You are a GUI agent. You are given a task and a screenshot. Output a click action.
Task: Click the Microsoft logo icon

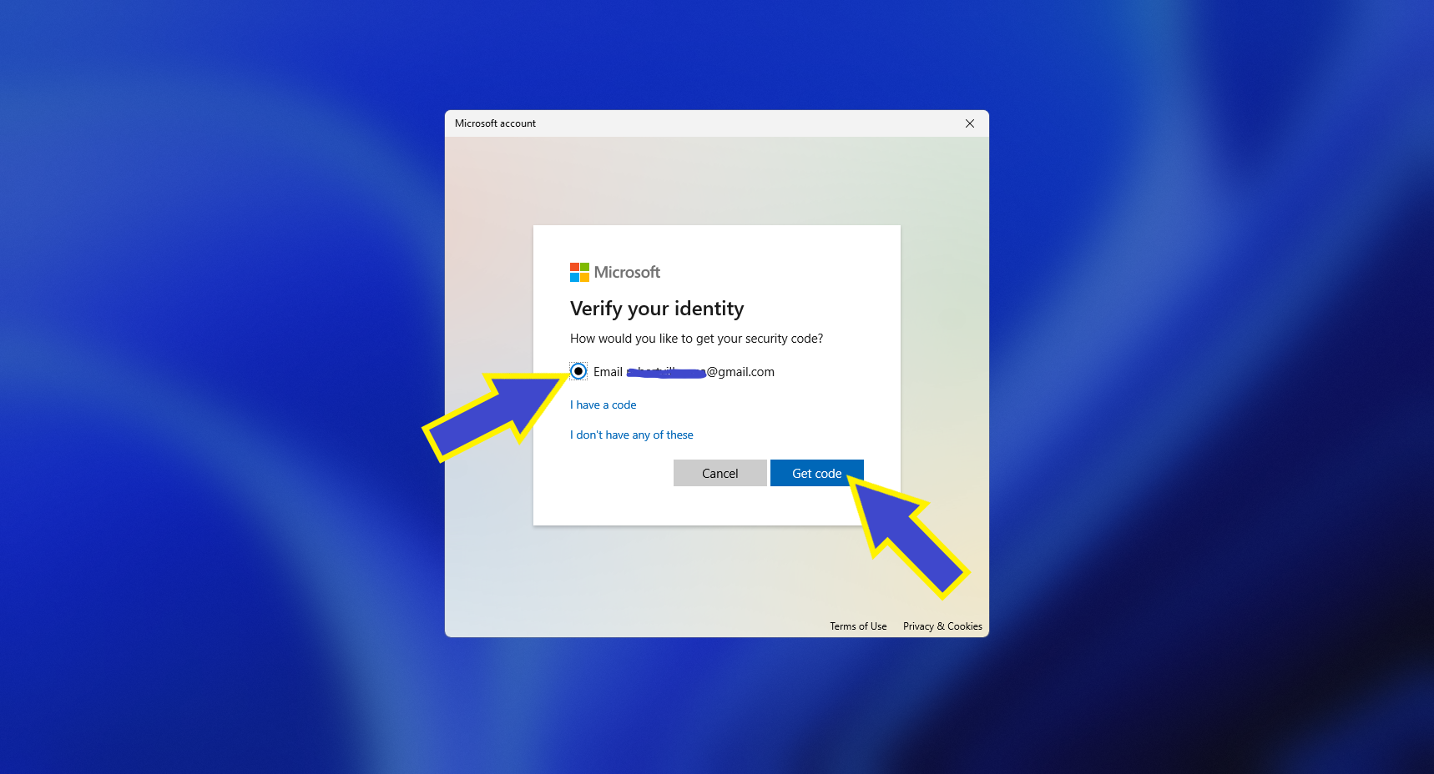[x=579, y=272]
